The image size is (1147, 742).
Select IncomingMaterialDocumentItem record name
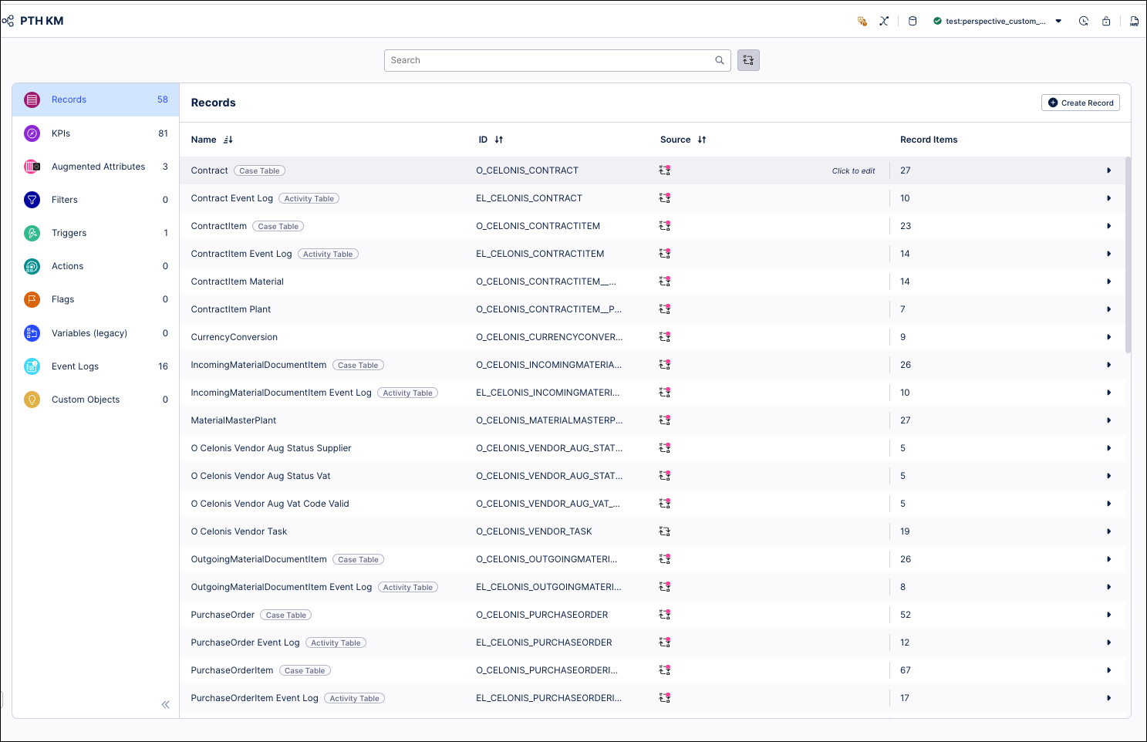point(258,365)
